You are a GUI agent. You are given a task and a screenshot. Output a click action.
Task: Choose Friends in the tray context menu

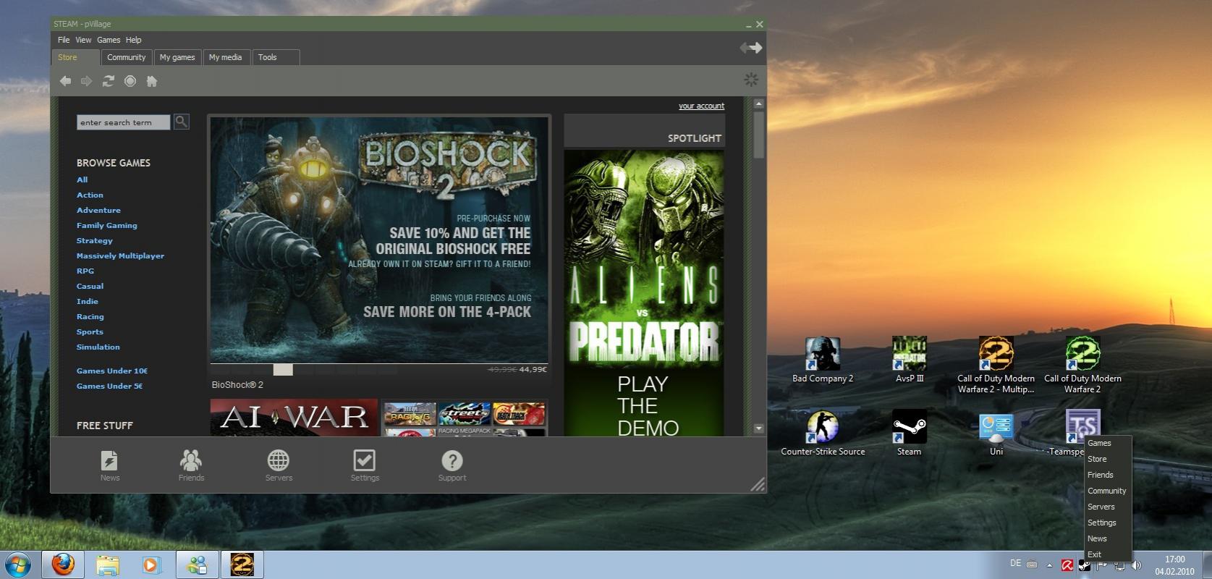(1107, 475)
